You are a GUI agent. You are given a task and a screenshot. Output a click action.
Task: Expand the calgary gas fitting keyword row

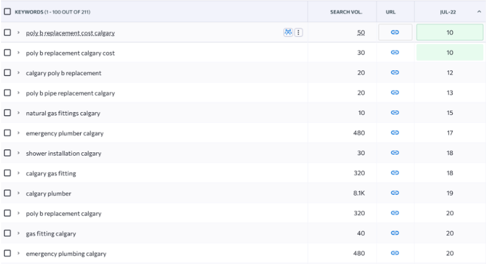[x=19, y=173]
